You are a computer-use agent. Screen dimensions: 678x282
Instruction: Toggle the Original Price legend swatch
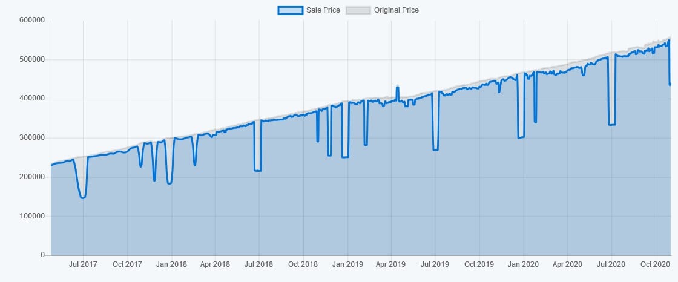click(358, 10)
